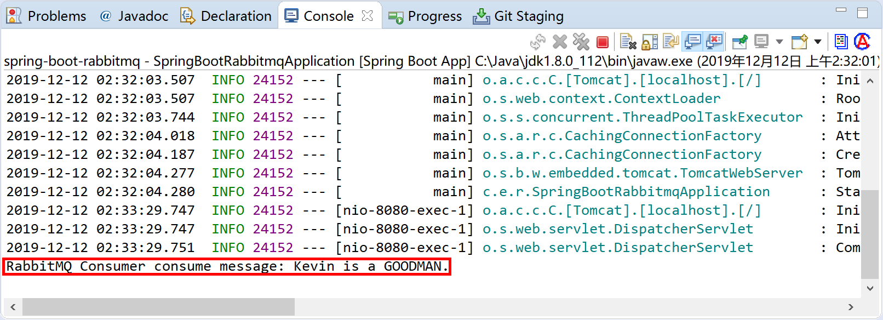The image size is (883, 320).
Task: Toggle show console when standard error changes
Action: click(x=714, y=42)
